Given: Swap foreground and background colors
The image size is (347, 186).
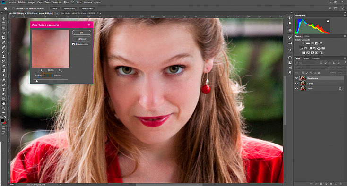Looking at the screenshot, I should pyautogui.click(x=5, y=117).
